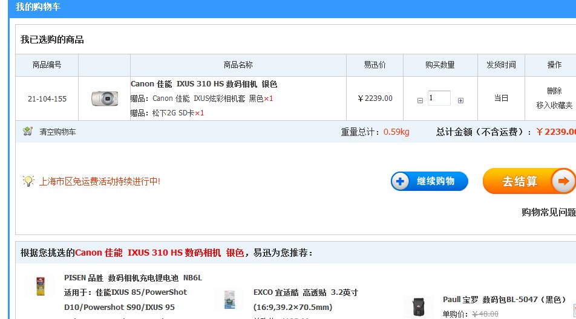
Task: Click the 我的购物车 page title
Action: coord(38,7)
